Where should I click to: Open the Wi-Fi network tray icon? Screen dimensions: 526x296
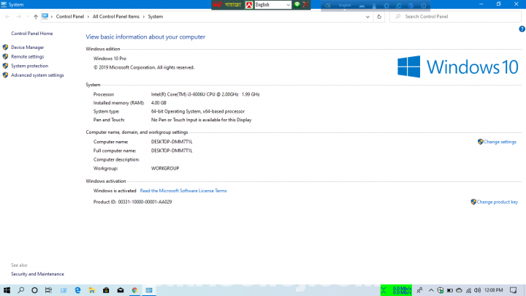tap(468, 290)
